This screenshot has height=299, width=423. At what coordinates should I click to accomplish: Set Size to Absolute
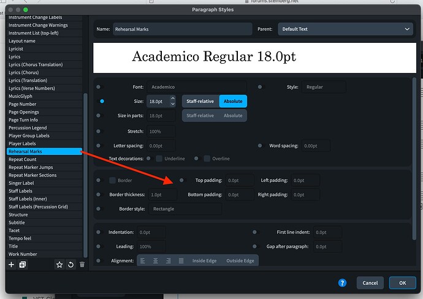point(233,101)
